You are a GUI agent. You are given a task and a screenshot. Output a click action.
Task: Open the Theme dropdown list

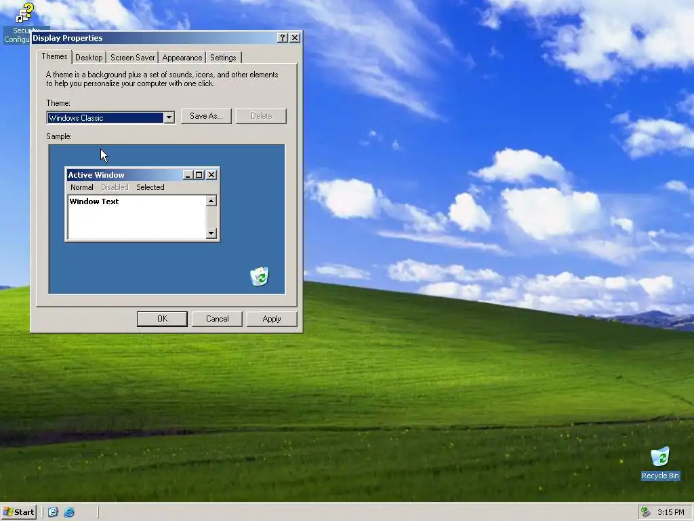(x=169, y=117)
